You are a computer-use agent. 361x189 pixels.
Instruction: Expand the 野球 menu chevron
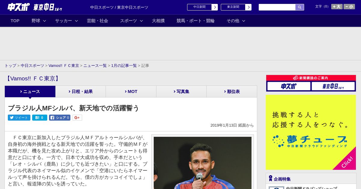coord(45,21)
